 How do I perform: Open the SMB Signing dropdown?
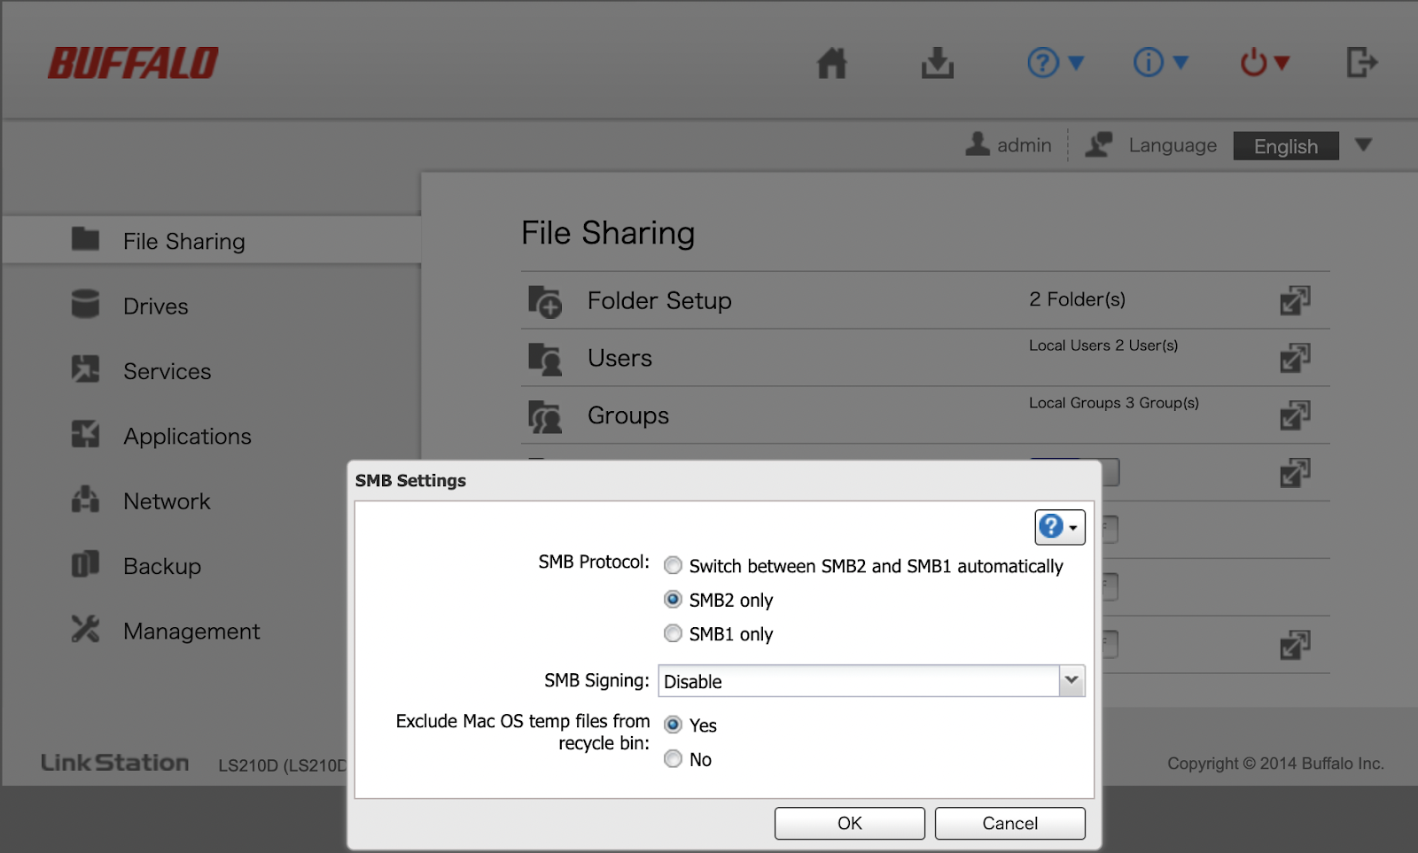[x=871, y=681]
